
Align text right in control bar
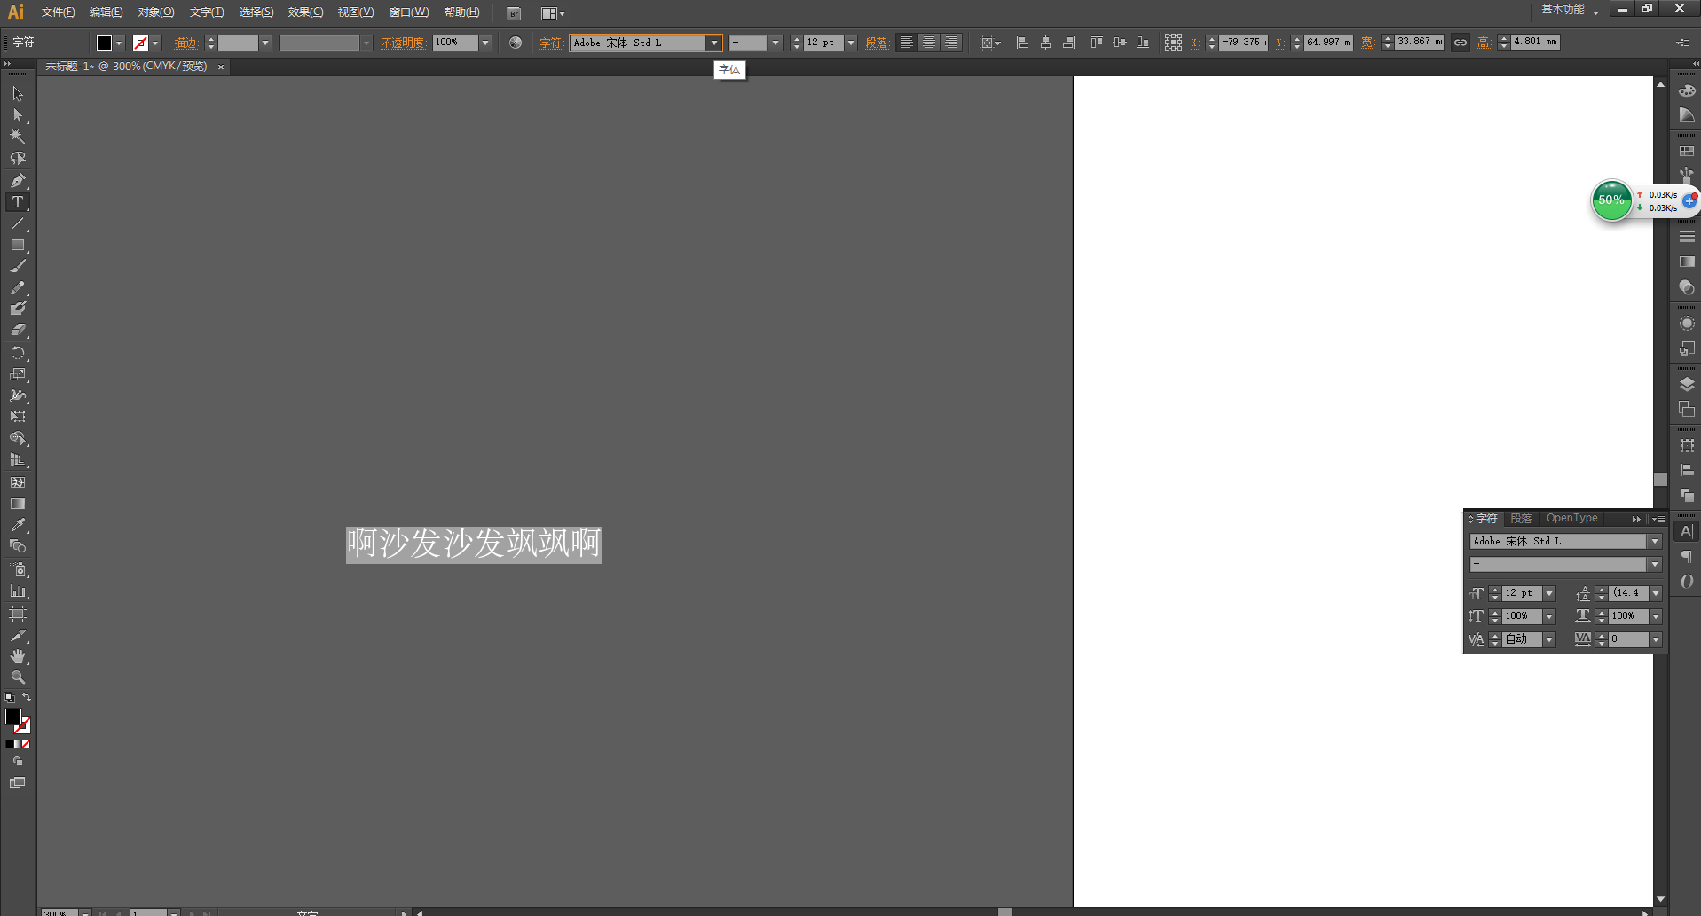[x=950, y=43]
